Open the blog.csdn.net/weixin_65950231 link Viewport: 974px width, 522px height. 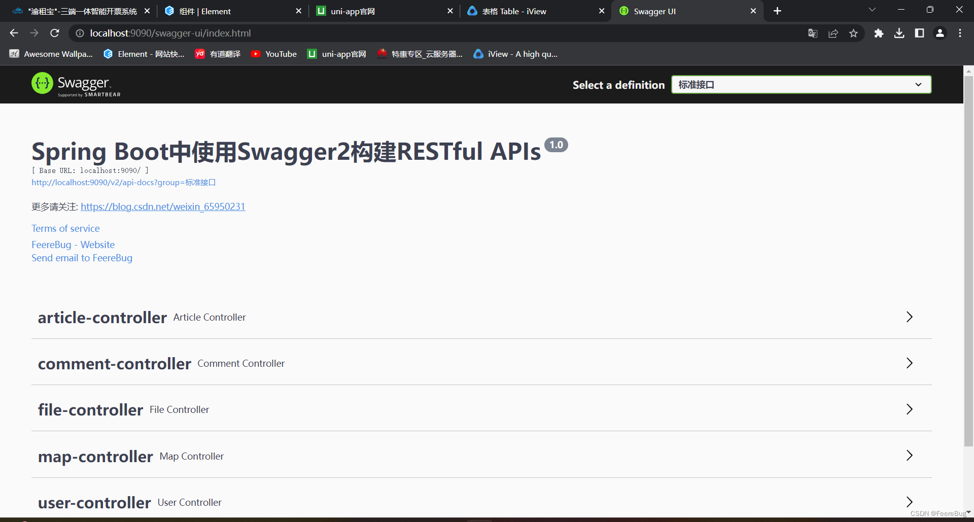[163, 206]
